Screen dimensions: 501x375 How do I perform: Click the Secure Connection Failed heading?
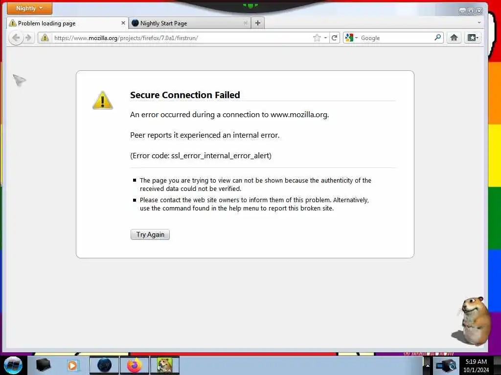click(185, 95)
